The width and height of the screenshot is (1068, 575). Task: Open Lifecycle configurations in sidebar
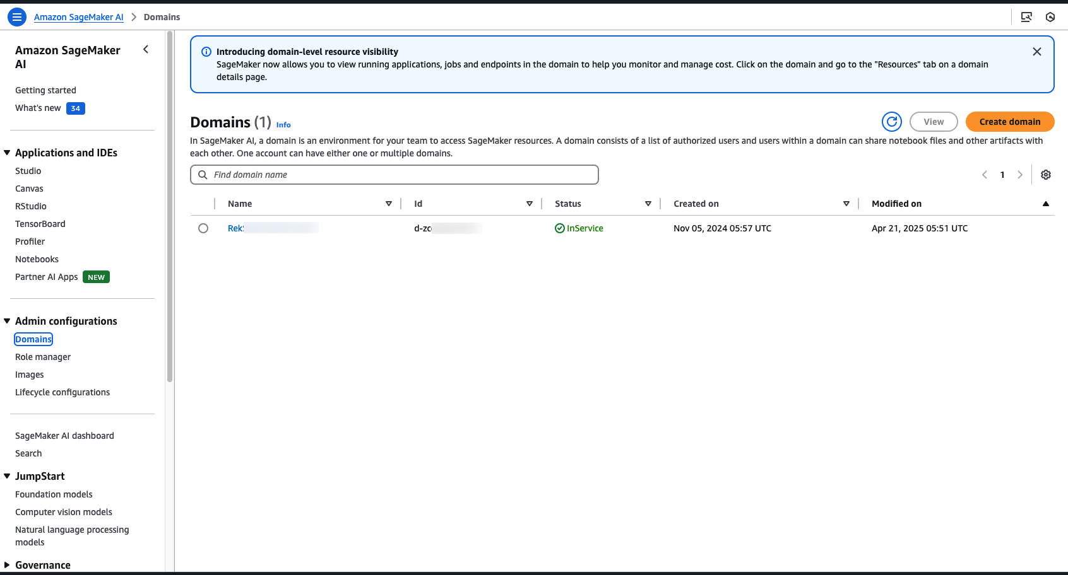62,392
